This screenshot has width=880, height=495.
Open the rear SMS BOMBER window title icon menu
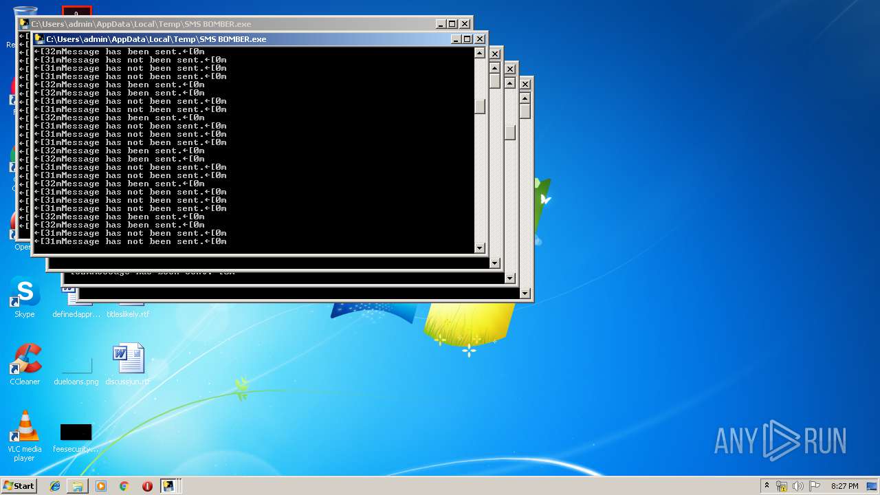click(24, 24)
